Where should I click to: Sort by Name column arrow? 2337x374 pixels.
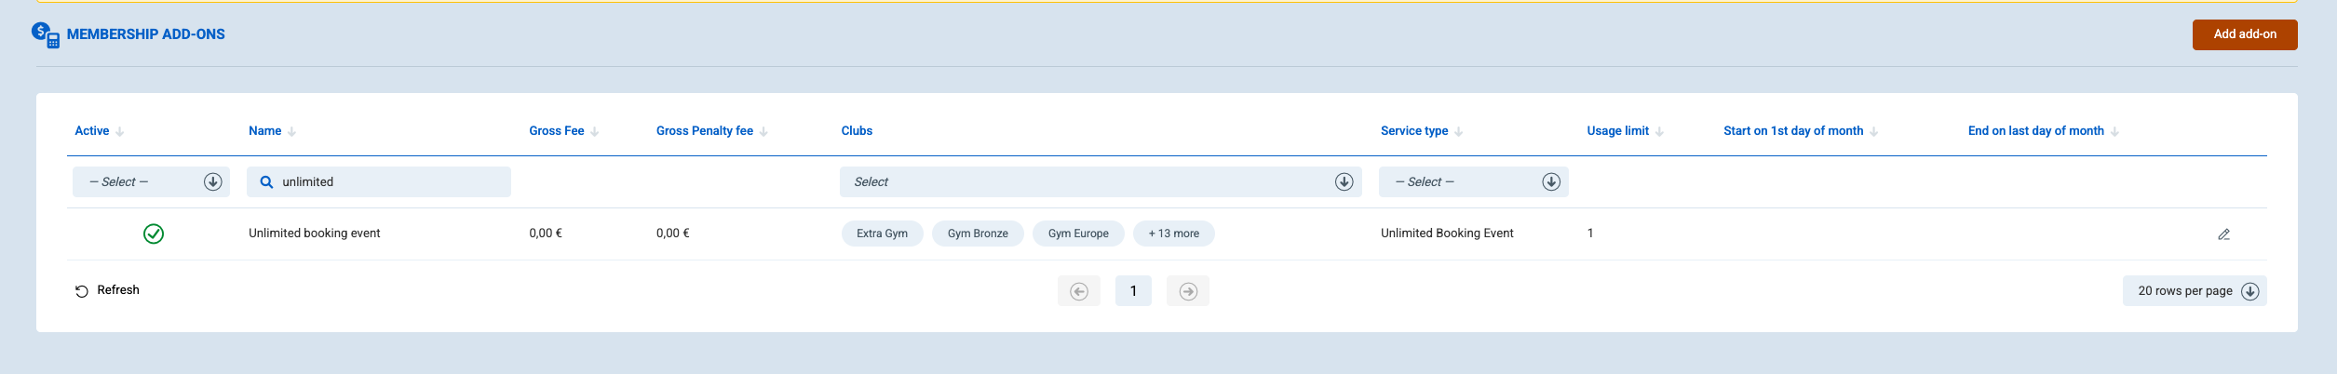pyautogui.click(x=291, y=132)
